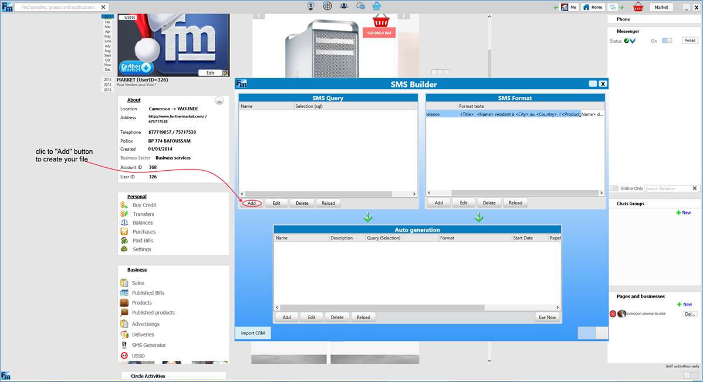Open the Market button in top bar
Image resolution: width=703 pixels, height=382 pixels.
661,7
